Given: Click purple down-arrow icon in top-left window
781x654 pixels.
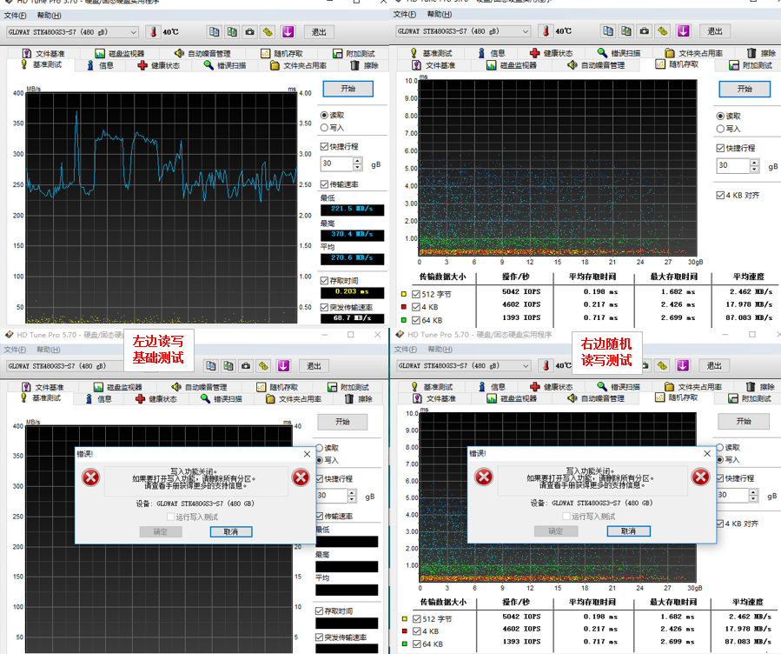Looking at the screenshot, I should pos(288,32).
